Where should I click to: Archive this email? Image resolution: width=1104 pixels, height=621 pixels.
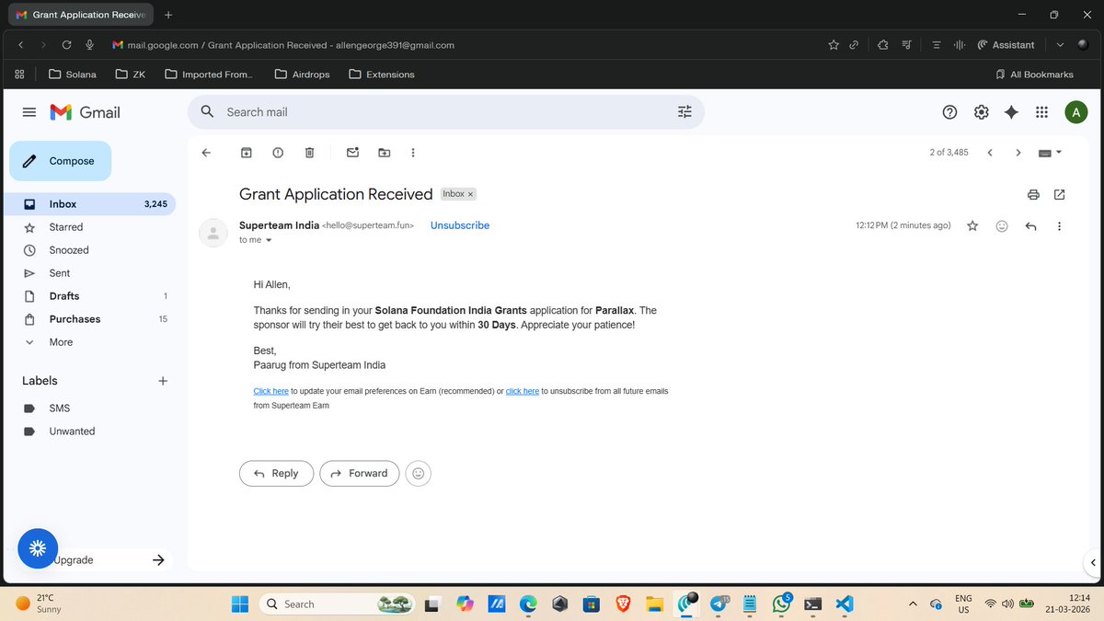247,153
